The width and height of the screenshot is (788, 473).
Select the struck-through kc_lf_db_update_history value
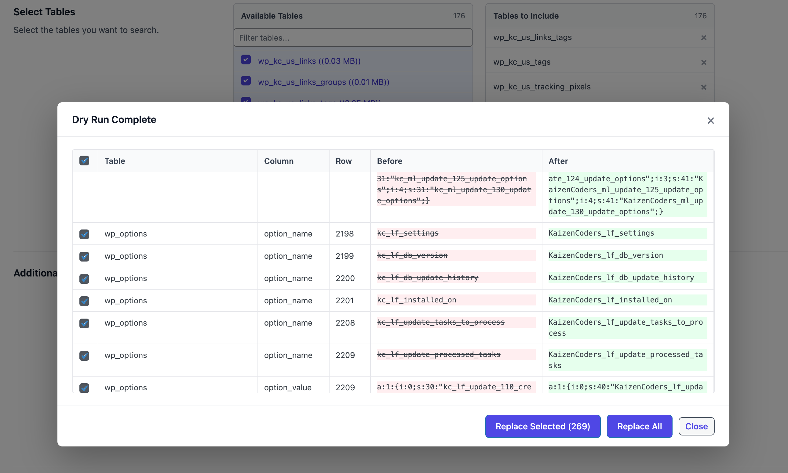[x=428, y=278]
